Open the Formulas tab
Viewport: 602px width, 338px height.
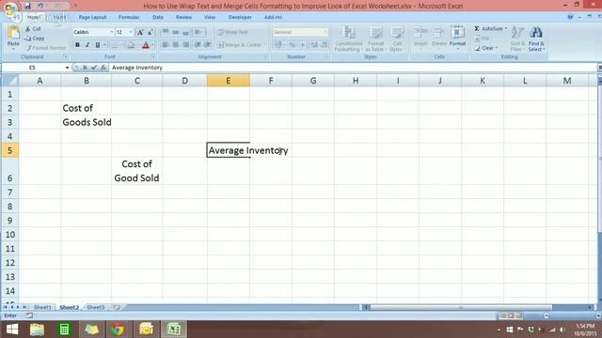point(129,17)
